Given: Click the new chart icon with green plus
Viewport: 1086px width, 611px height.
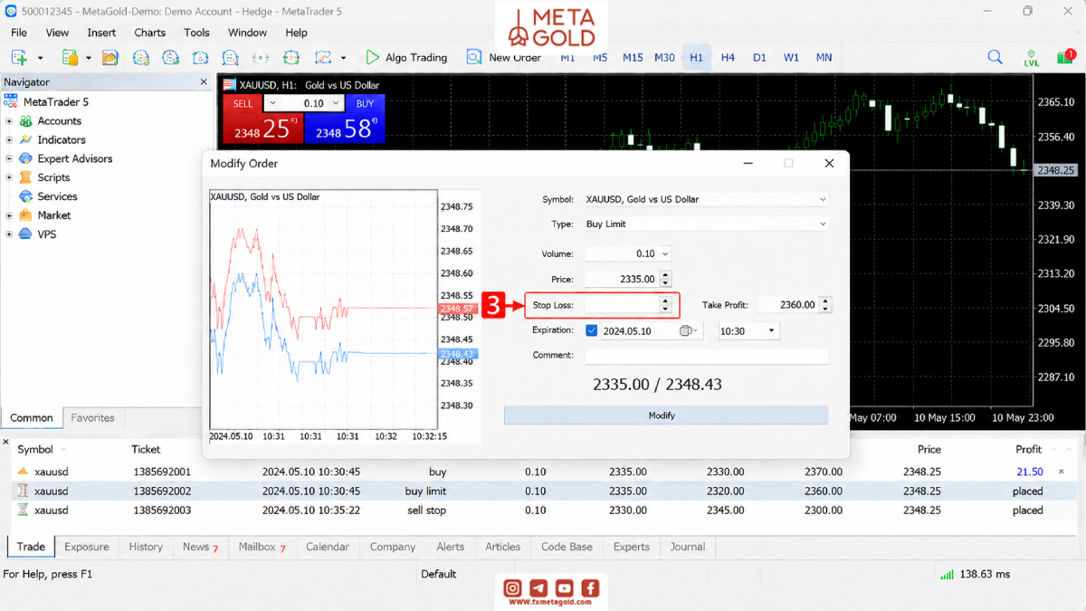Looking at the screenshot, I should coord(18,57).
